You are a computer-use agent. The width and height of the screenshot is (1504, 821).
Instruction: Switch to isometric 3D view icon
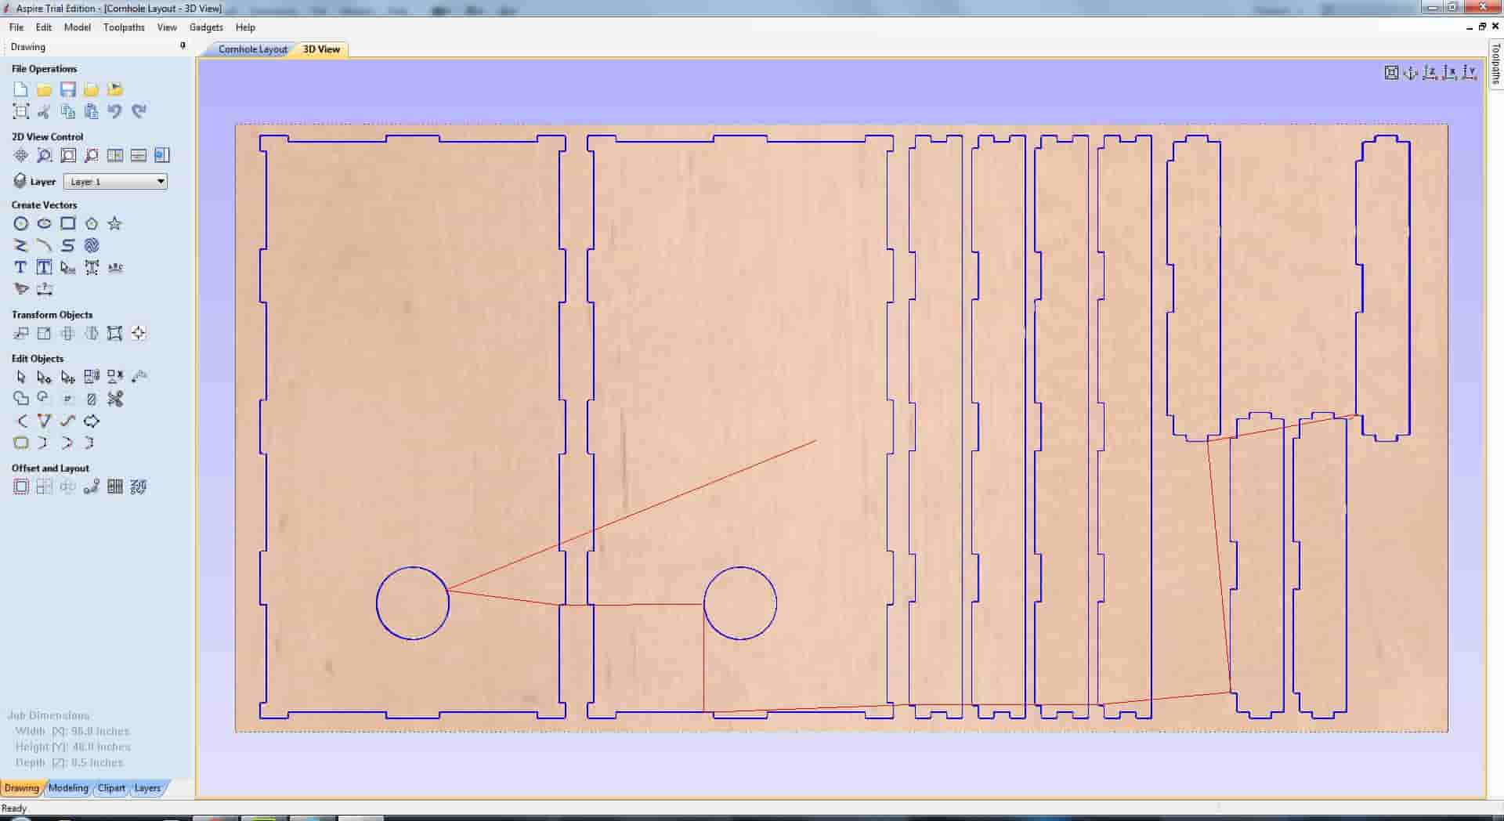coord(1411,73)
